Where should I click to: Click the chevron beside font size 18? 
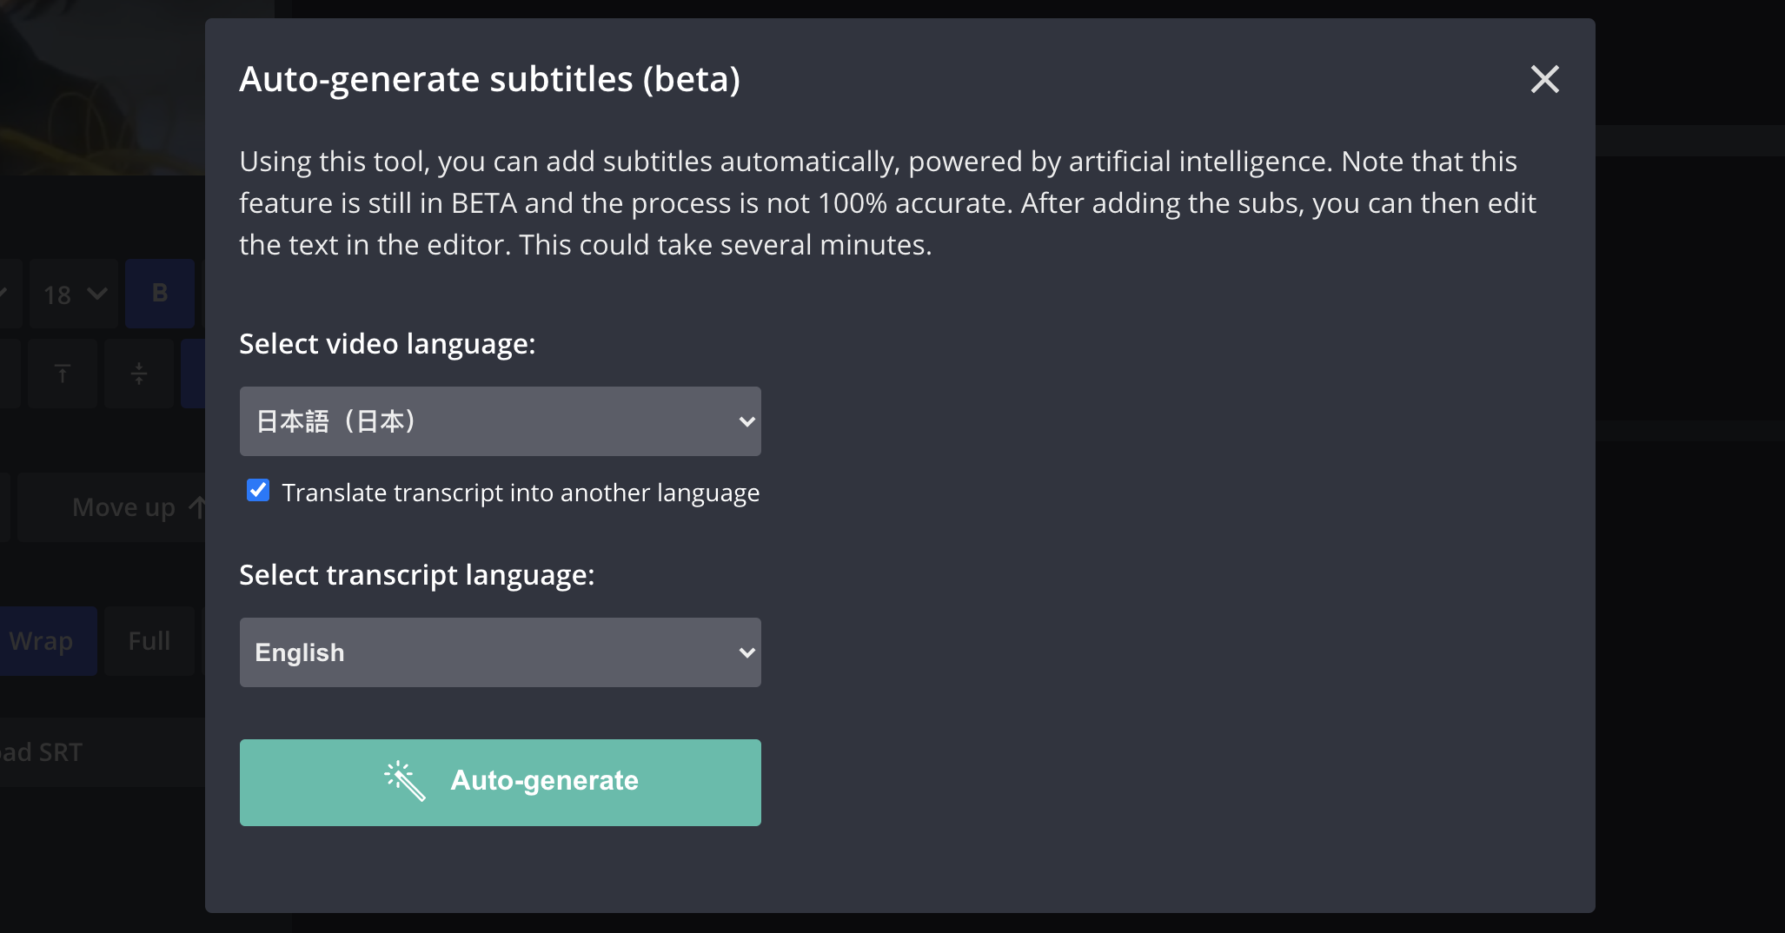97,294
